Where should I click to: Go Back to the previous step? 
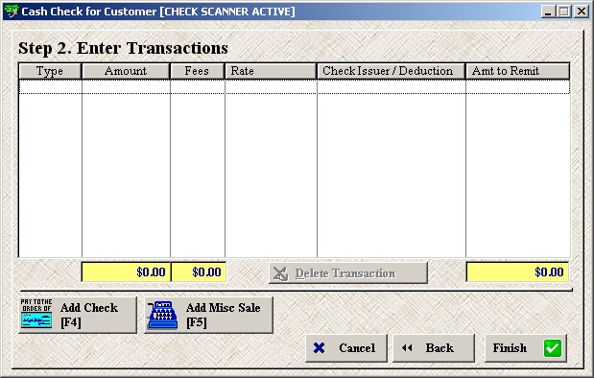[x=434, y=347]
